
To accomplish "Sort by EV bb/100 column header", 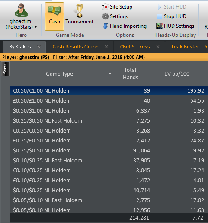I will 177,74.
